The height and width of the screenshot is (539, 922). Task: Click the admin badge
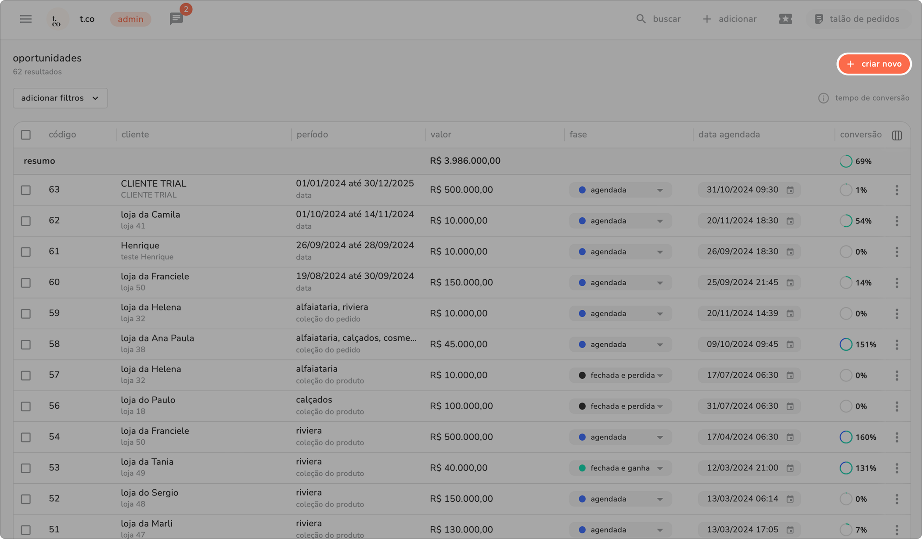(x=130, y=19)
